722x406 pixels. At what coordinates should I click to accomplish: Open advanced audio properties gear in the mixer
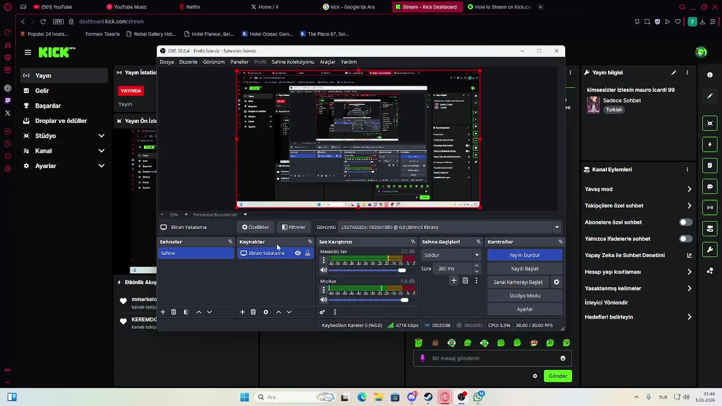pos(322,312)
